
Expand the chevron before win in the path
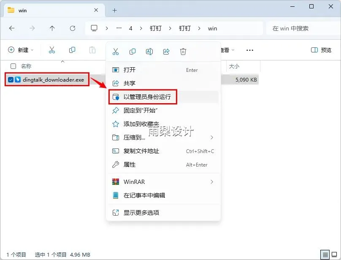point(199,28)
